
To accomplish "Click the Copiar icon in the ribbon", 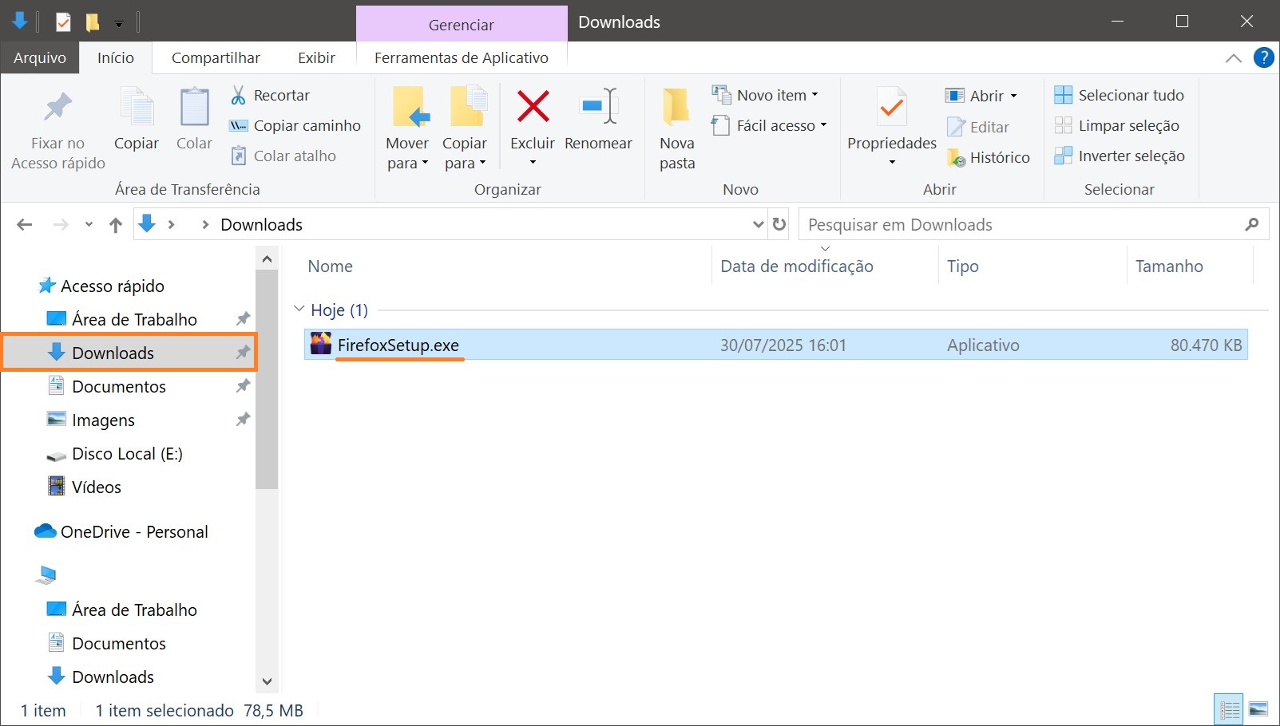I will (x=137, y=107).
